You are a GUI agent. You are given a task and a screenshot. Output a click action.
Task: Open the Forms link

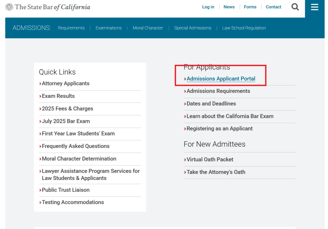(x=250, y=7)
